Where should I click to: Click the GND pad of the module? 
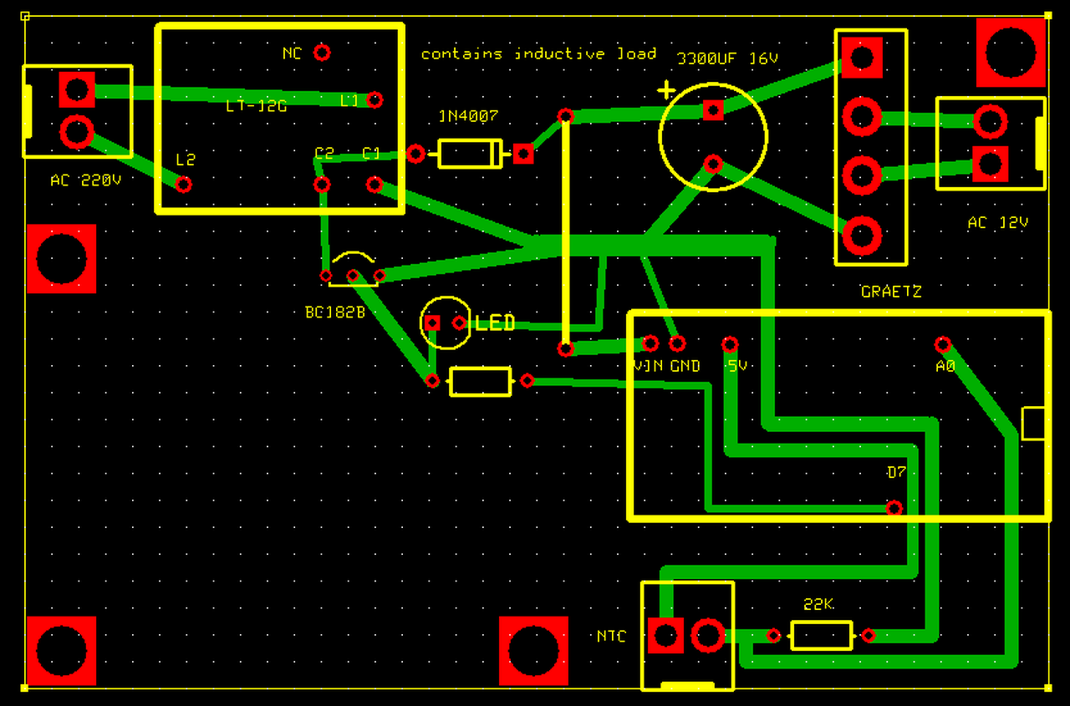pyautogui.click(x=677, y=343)
